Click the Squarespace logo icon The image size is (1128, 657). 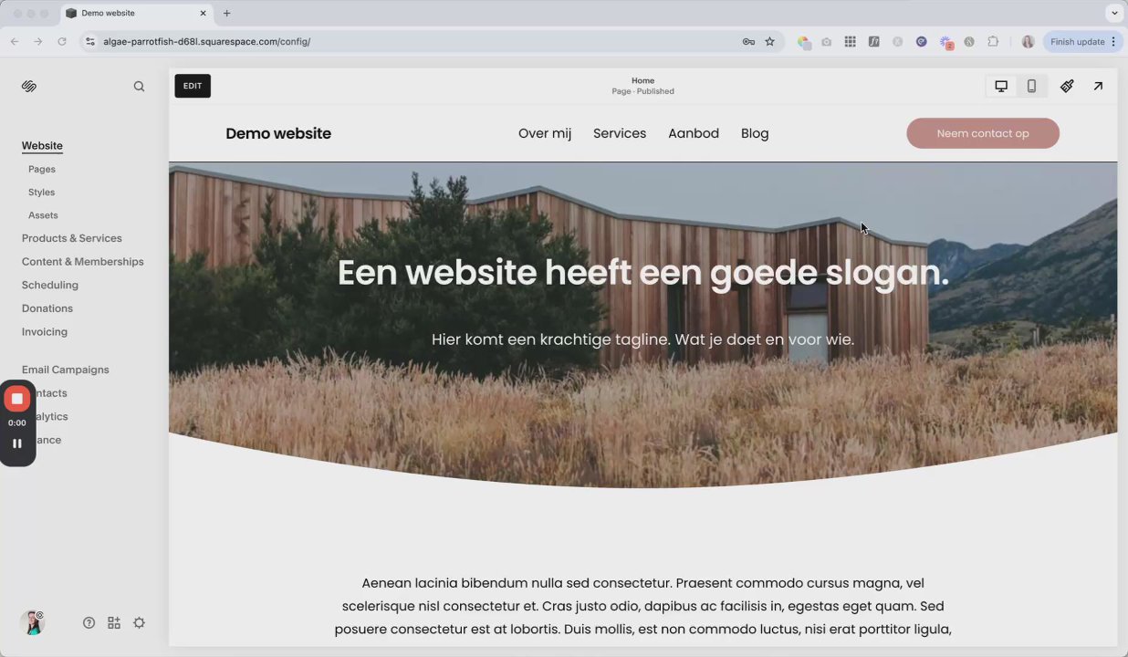(29, 87)
